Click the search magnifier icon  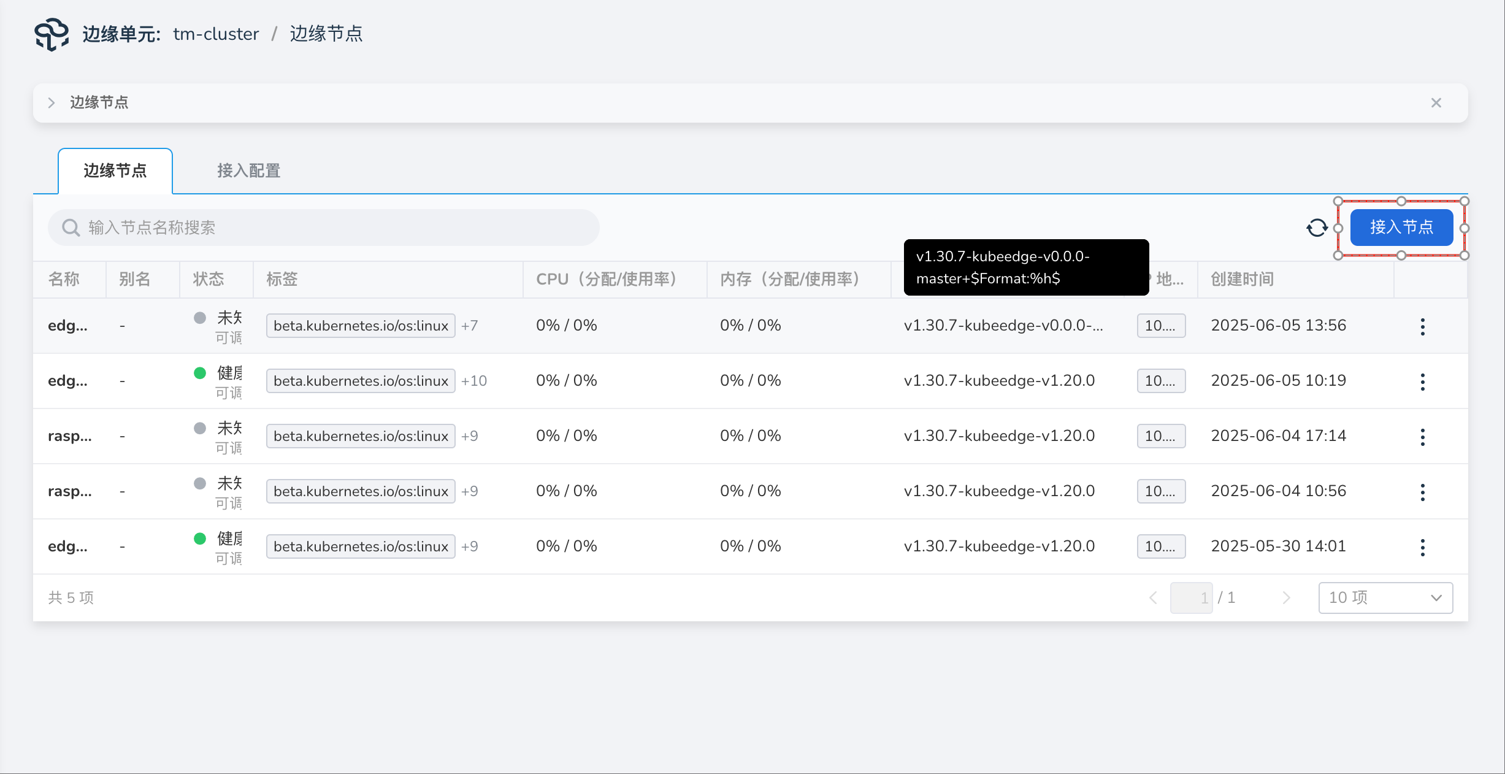71,228
